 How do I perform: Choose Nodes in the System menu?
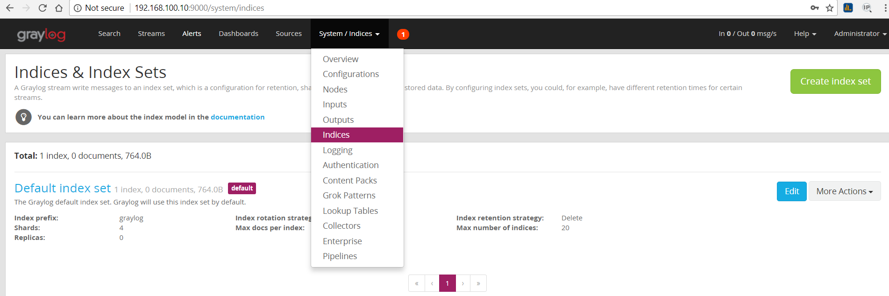357,90
